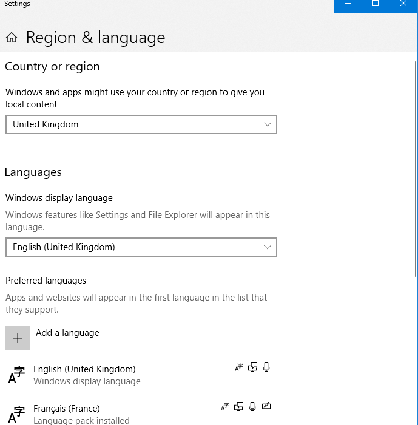Select the English (United Kingdom) preferred language entry

[x=84, y=369]
